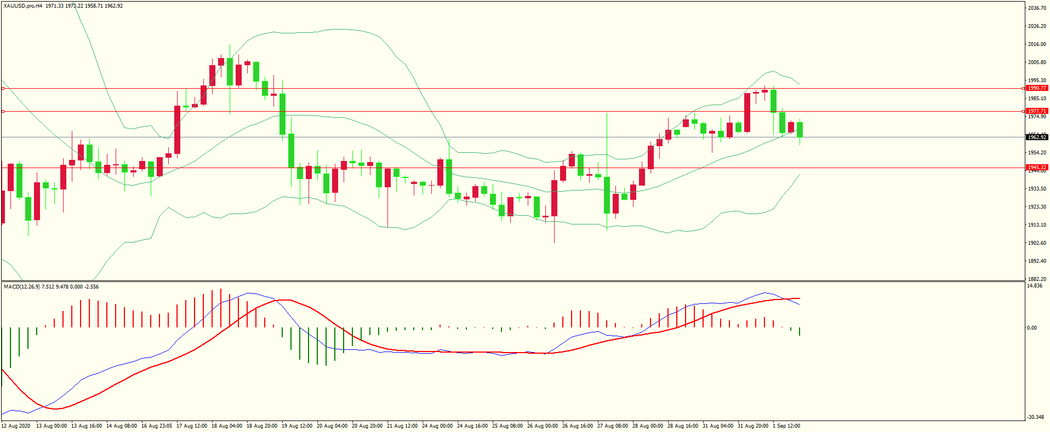Click the red 1945.32 price level tag
The height and width of the screenshot is (432, 1050).
point(1037,168)
